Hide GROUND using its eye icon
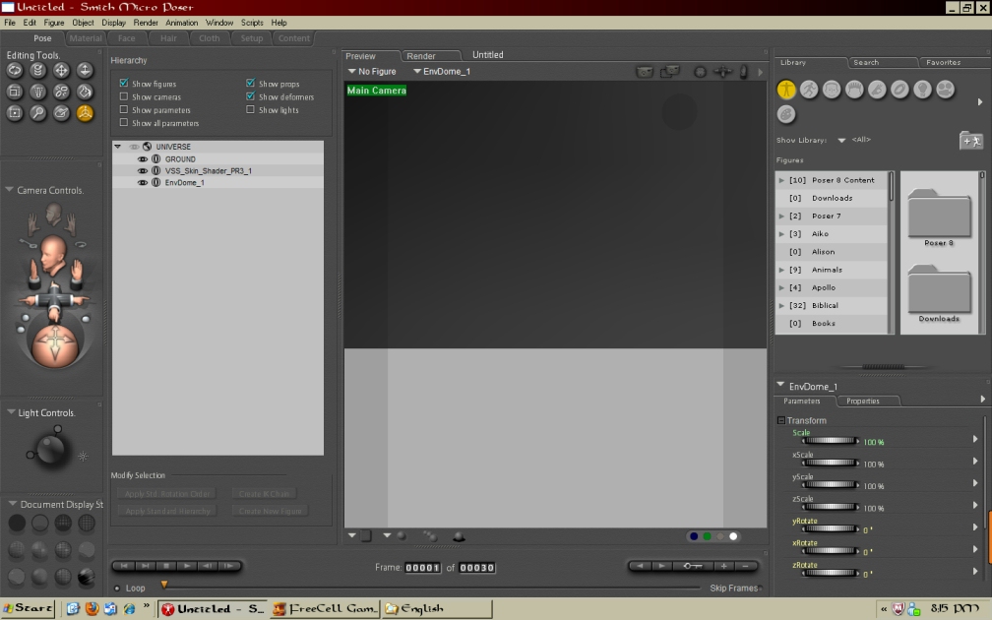This screenshot has height=620, width=992. coord(143,159)
